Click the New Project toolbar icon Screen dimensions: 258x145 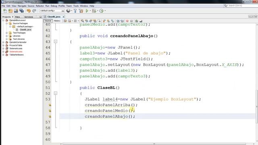[x=10, y=11]
